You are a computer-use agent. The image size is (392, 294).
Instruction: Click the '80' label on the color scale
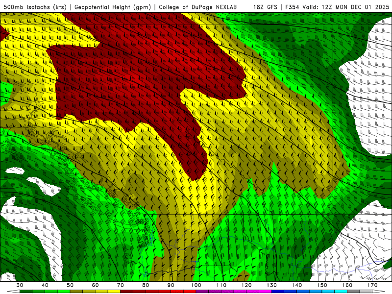pos(146,285)
